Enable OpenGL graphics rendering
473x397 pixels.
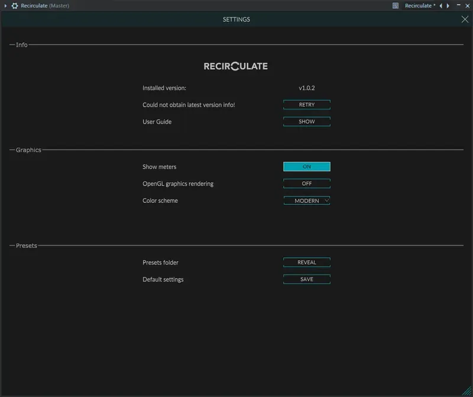[x=306, y=183]
